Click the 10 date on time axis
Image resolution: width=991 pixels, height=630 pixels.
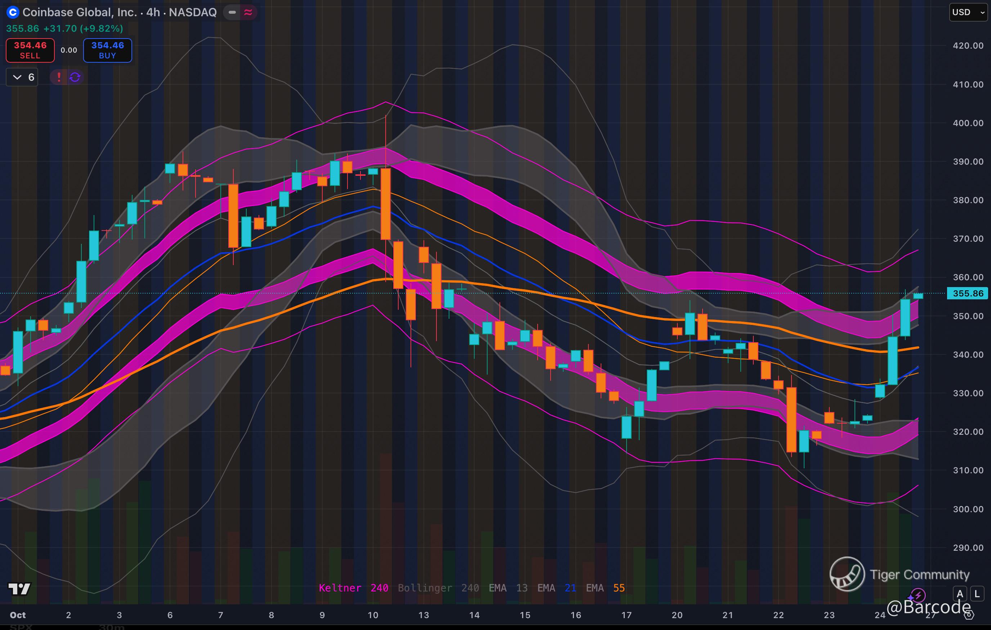pos(373,615)
